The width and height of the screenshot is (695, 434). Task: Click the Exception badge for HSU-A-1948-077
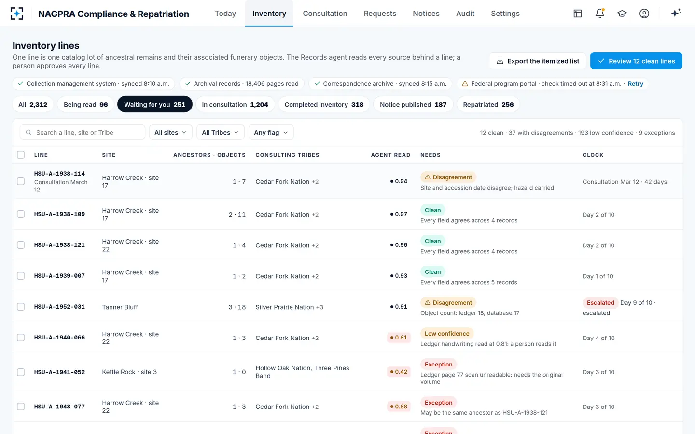(x=438, y=403)
